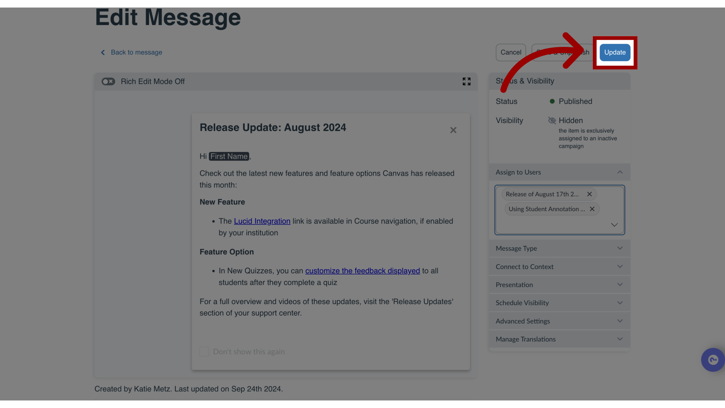Click the fullscreen expand icon
This screenshot has width=725, height=408.
[x=467, y=81]
